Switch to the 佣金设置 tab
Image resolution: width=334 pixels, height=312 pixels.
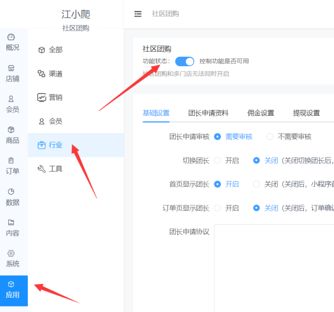click(x=261, y=113)
